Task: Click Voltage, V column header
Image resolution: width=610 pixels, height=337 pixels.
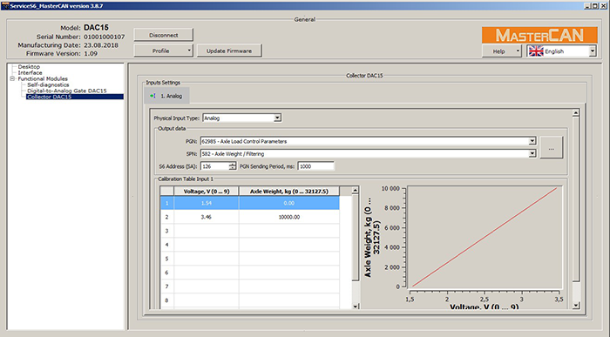Action: (207, 192)
